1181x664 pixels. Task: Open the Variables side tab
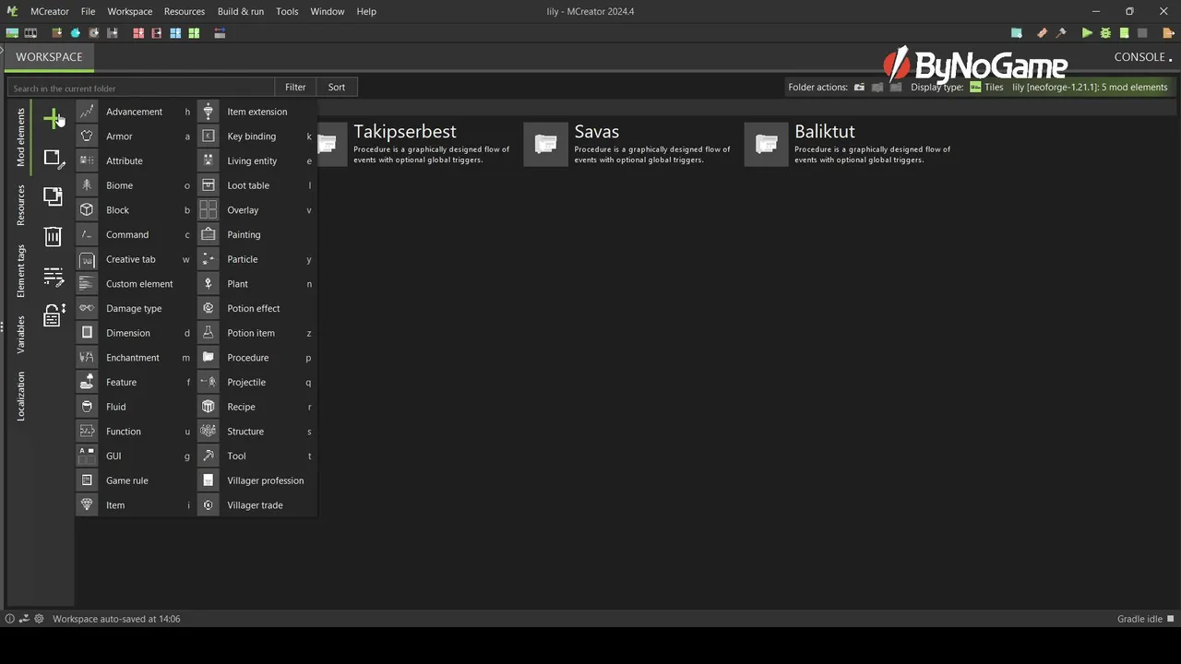click(20, 335)
